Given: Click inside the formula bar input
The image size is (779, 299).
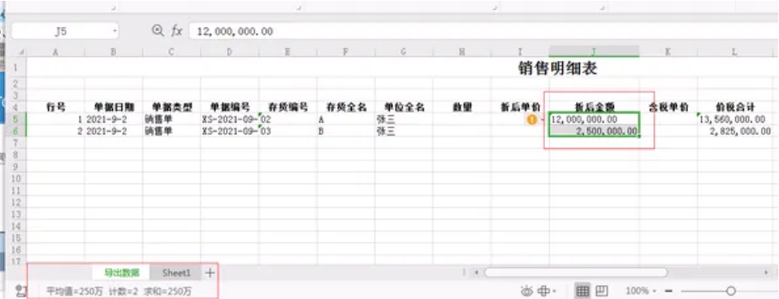Looking at the screenshot, I should tap(482, 32).
